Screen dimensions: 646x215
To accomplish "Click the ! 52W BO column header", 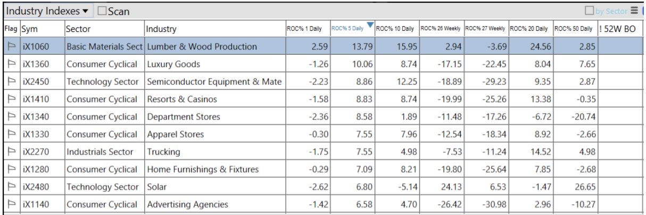I will (618, 29).
